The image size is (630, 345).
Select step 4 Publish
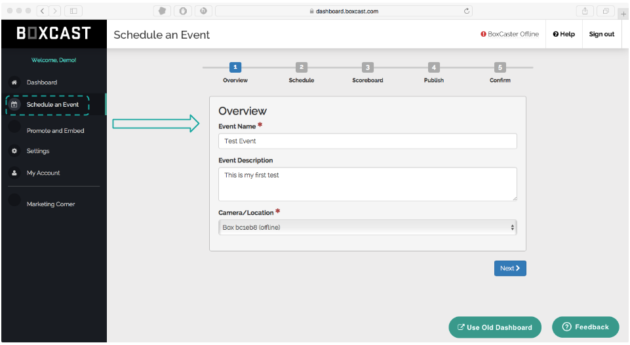click(x=433, y=67)
